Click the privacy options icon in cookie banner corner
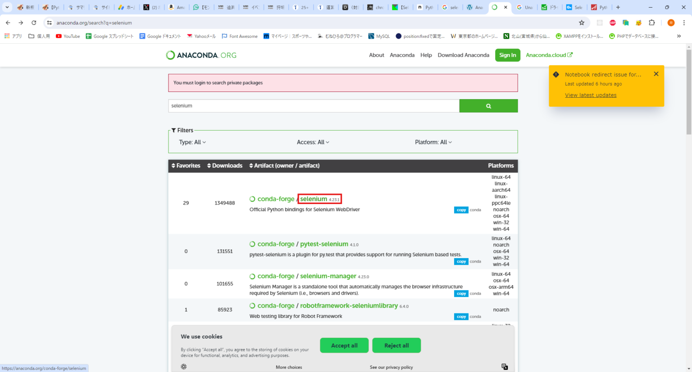The image size is (692, 372). 505,366
